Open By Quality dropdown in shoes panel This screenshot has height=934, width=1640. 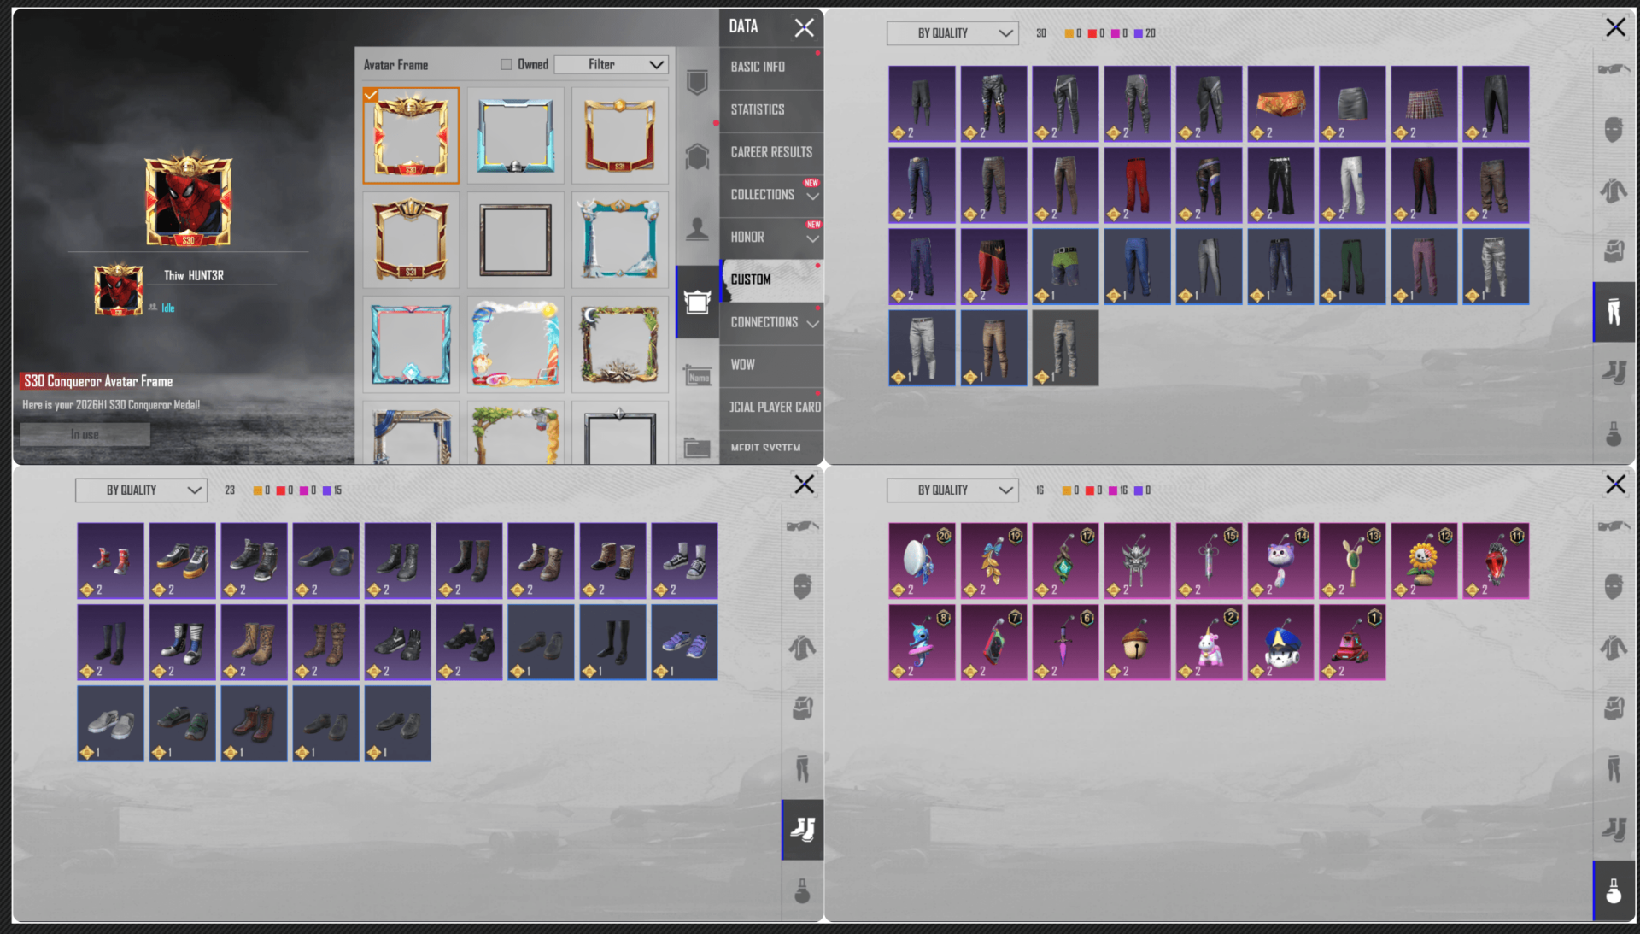click(141, 490)
